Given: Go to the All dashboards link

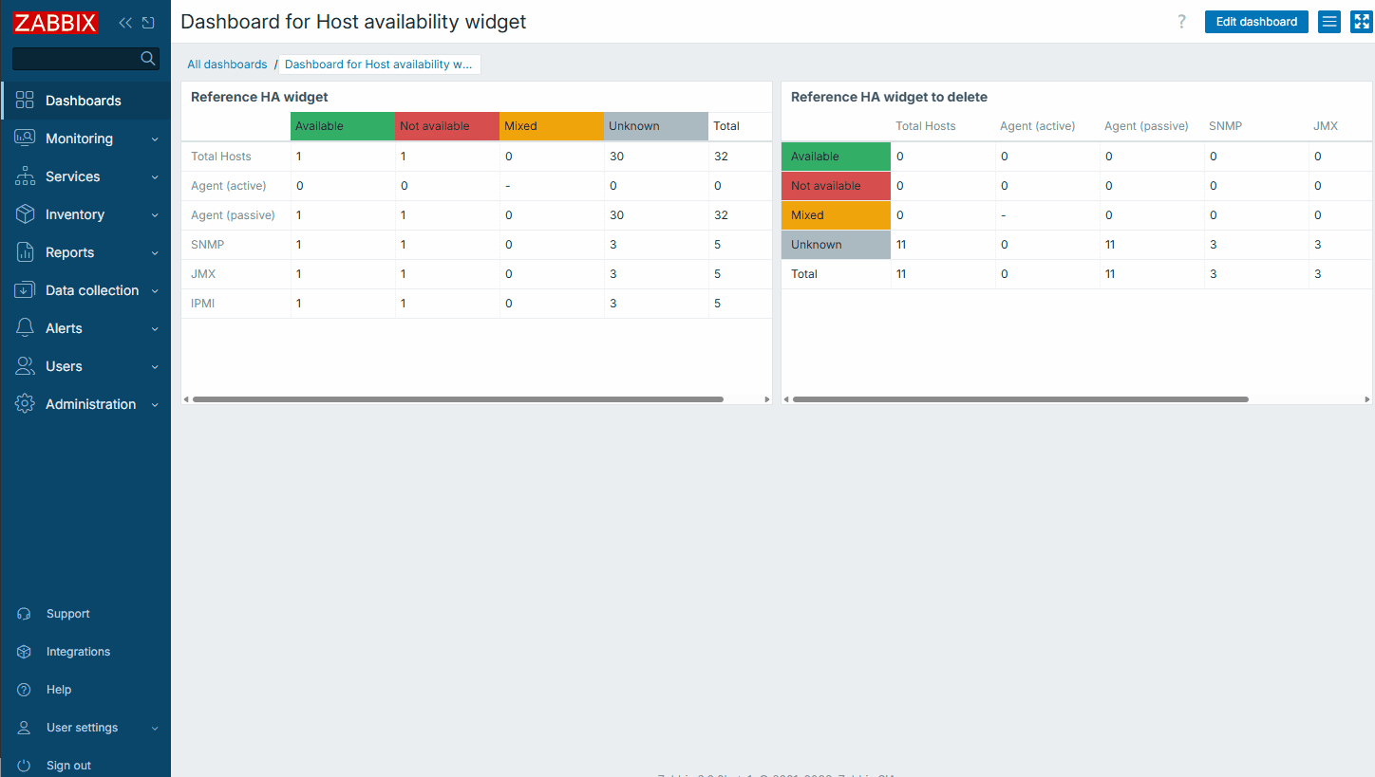Looking at the screenshot, I should tap(227, 65).
